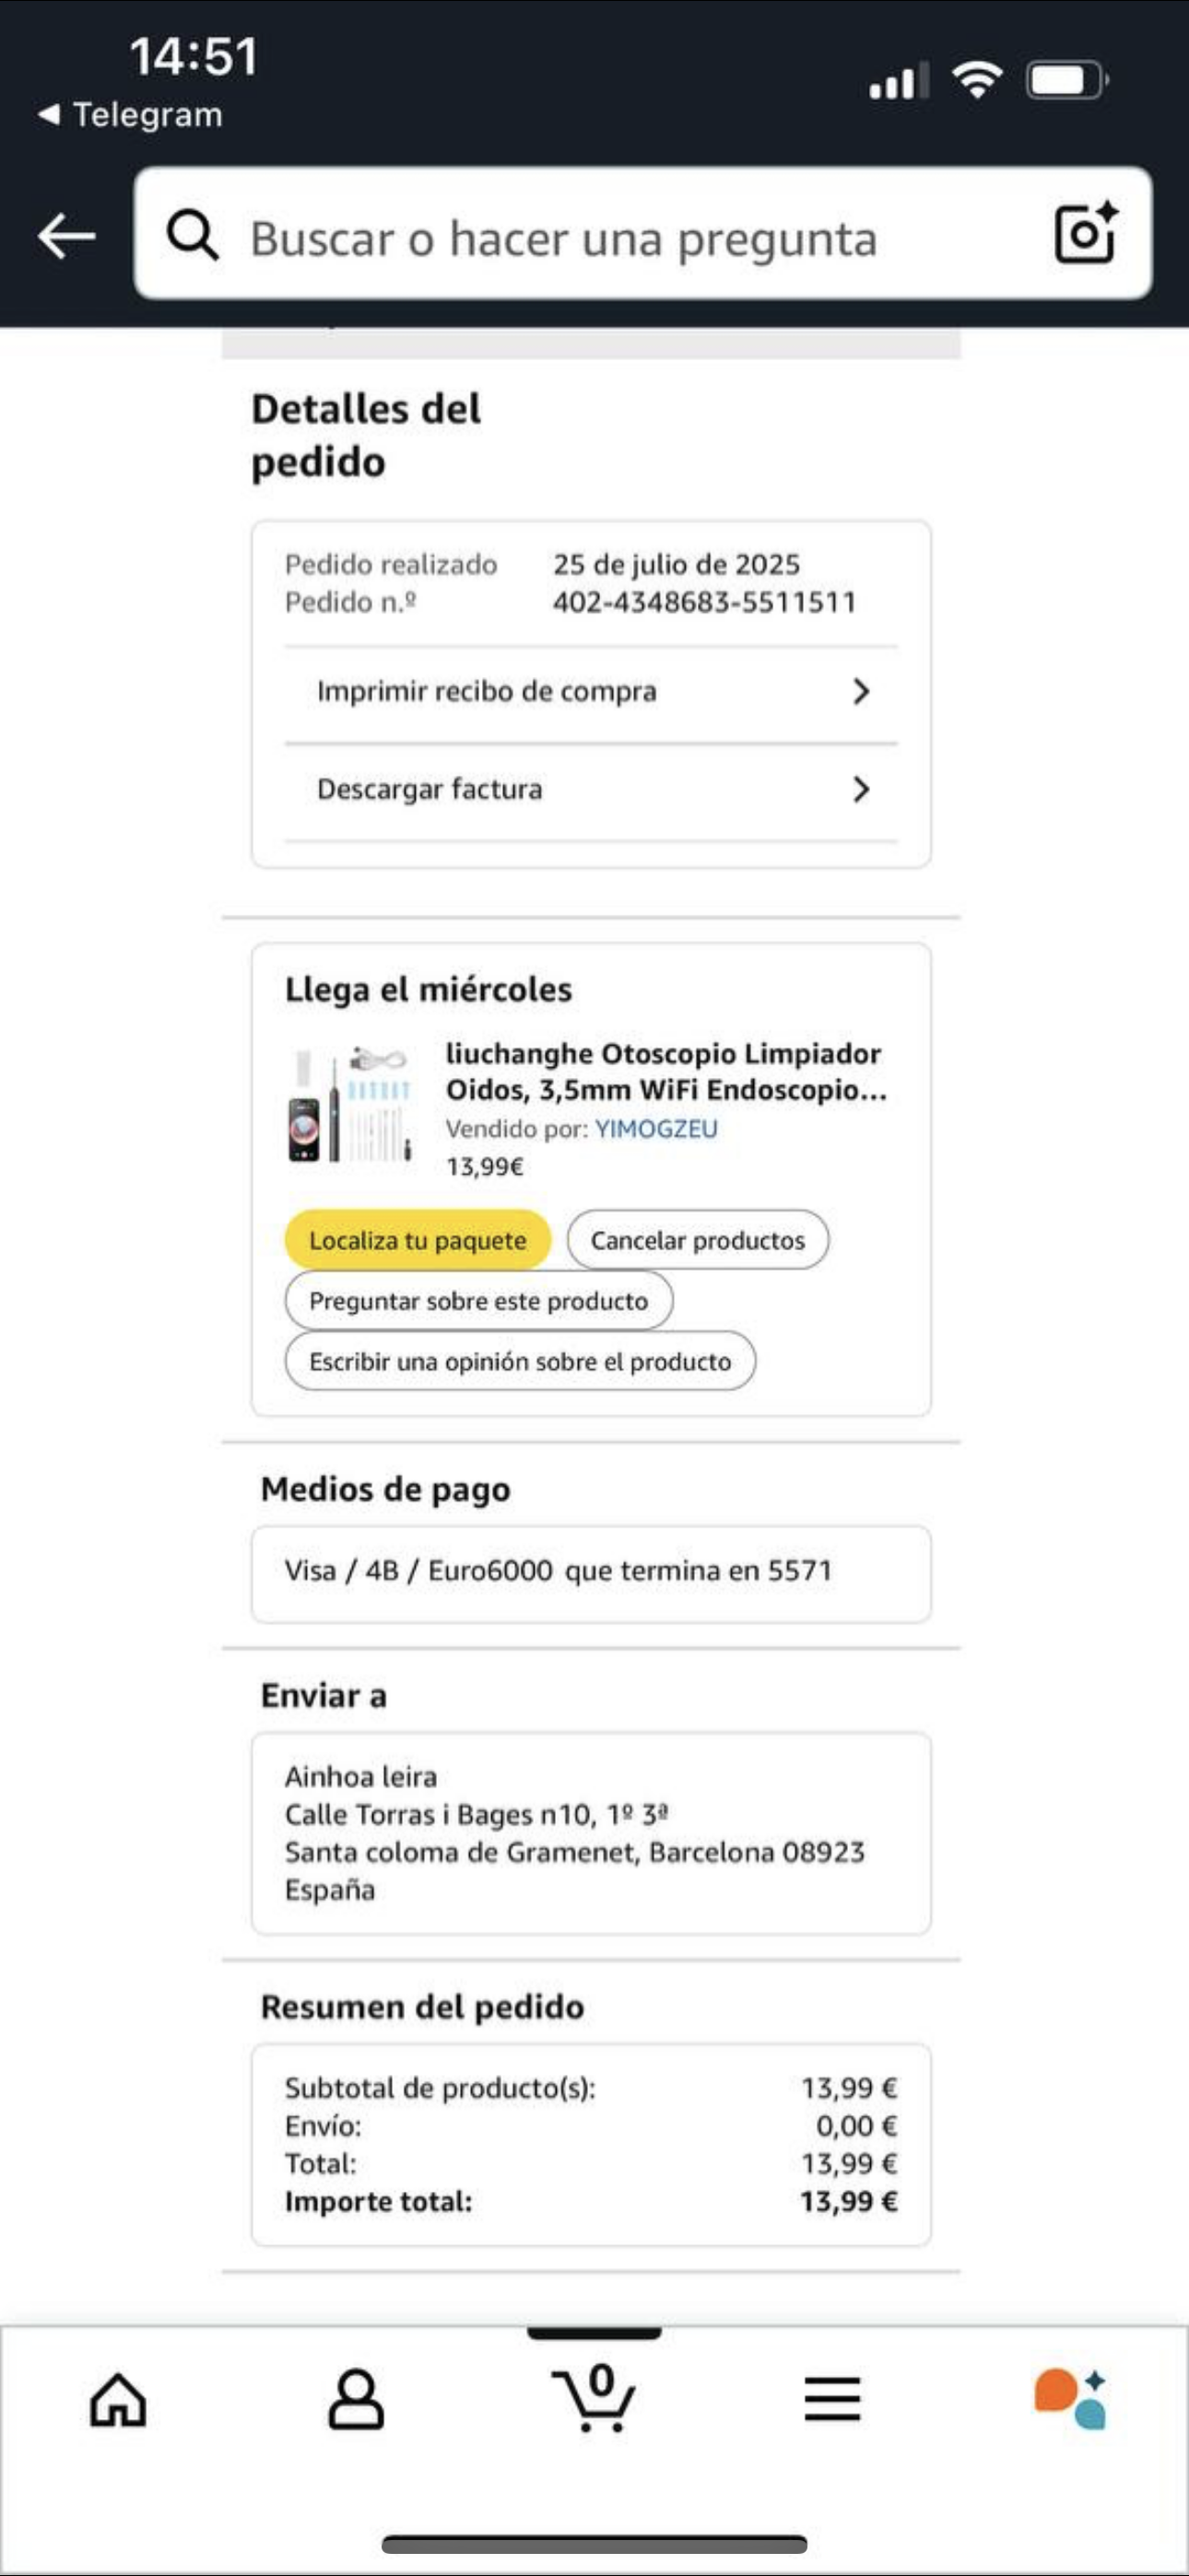This screenshot has width=1189, height=2576.
Task: Tap Localiza tu paquete button
Action: click(418, 1240)
